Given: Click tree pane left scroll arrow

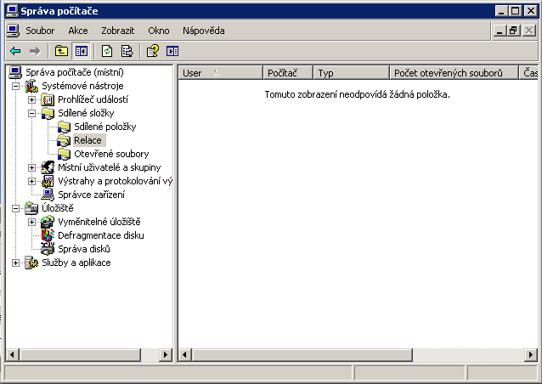Looking at the screenshot, I should (x=13, y=354).
